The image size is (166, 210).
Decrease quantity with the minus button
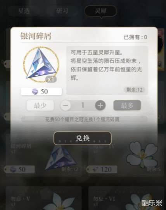[66, 106]
